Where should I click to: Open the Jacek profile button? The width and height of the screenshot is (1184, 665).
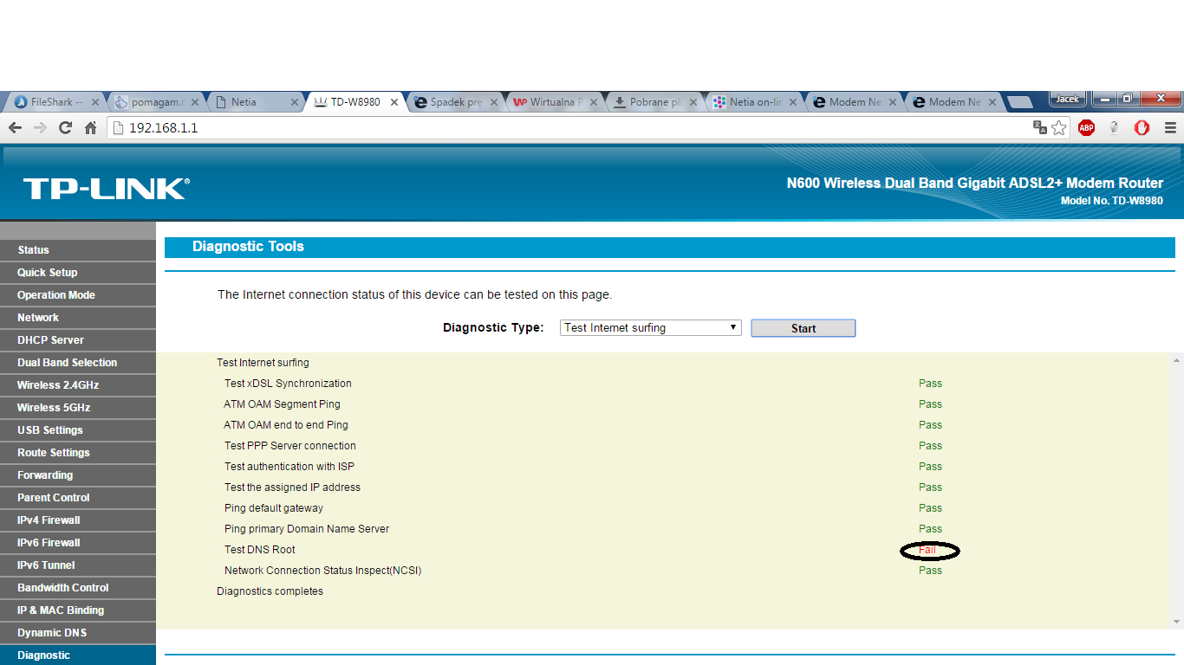(1067, 99)
